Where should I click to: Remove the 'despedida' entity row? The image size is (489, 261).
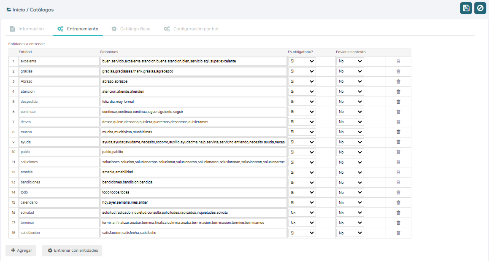click(x=398, y=102)
